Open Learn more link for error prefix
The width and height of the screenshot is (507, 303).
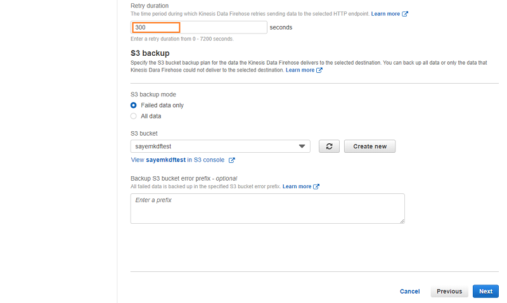[297, 186]
